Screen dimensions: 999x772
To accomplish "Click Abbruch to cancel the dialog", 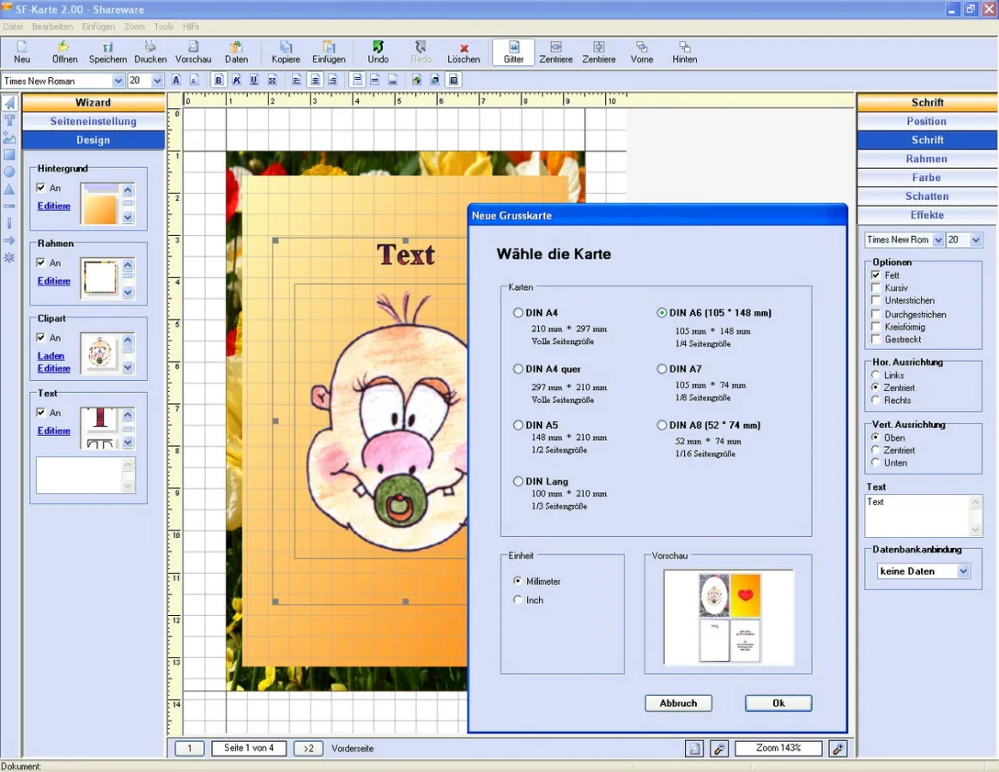I will point(678,703).
